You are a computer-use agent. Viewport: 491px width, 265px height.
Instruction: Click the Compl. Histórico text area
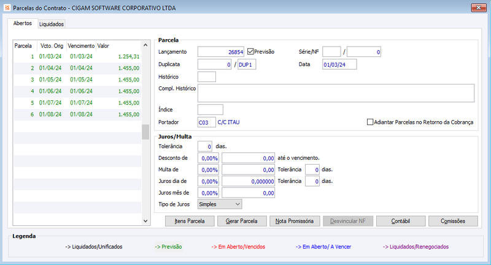(x=336, y=93)
